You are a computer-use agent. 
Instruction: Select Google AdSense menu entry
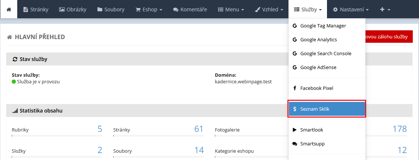pos(318,68)
